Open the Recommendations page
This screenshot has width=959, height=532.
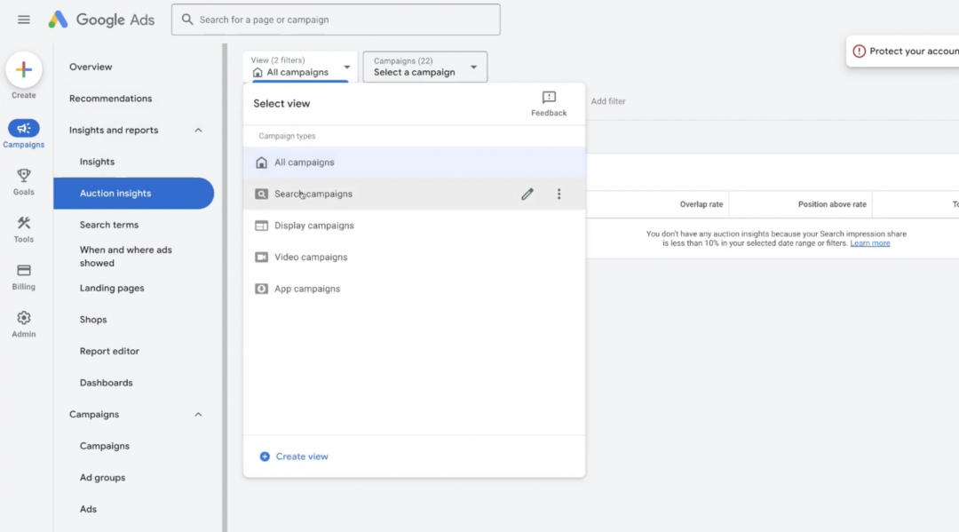point(111,99)
